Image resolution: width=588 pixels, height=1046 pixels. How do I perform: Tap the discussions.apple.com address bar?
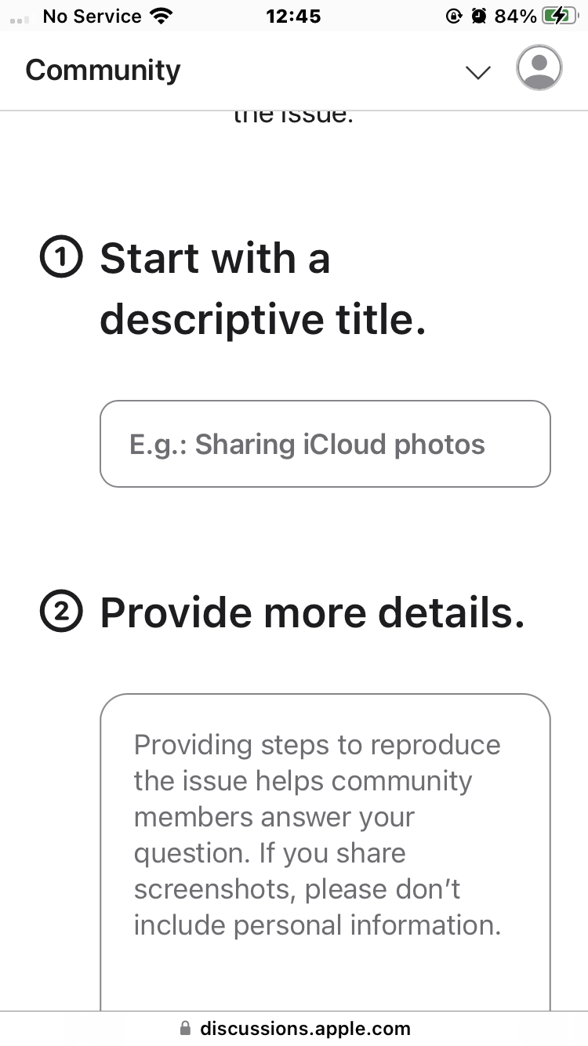(294, 1028)
